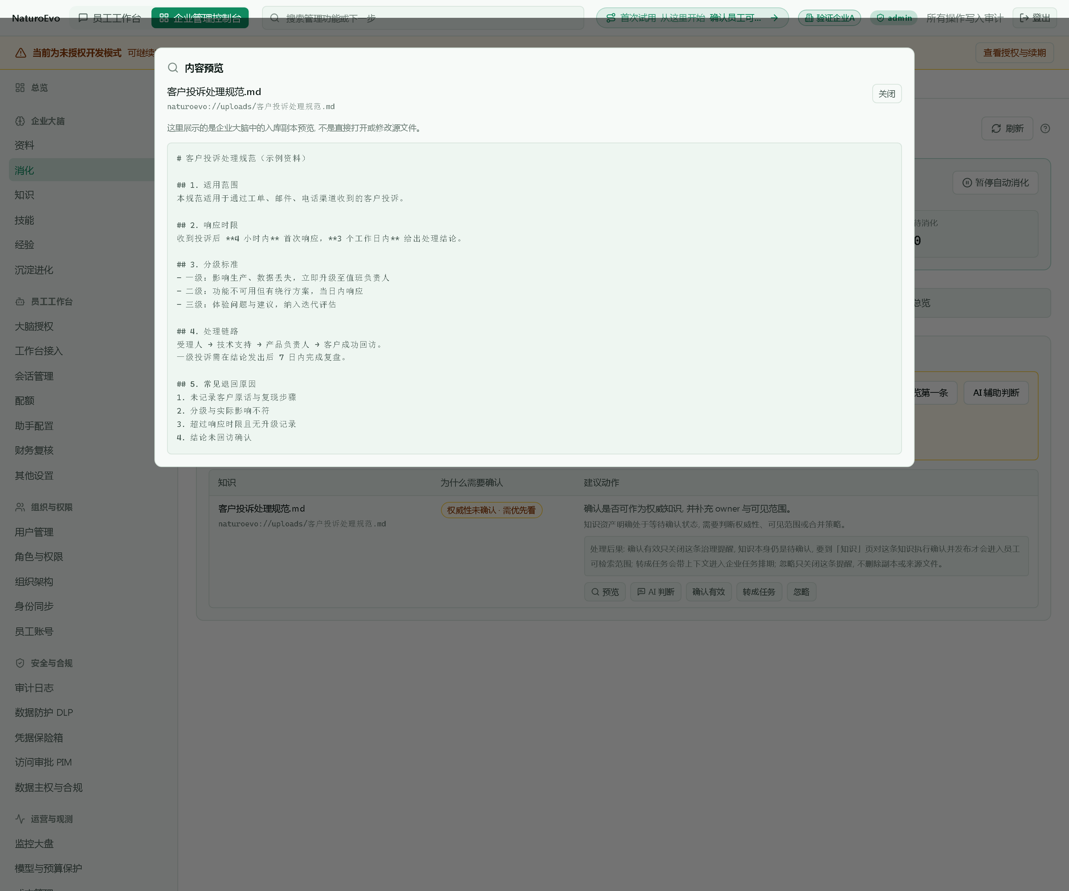
Task: Click the 总览 grid icon in sidebar
Action: pyautogui.click(x=20, y=88)
